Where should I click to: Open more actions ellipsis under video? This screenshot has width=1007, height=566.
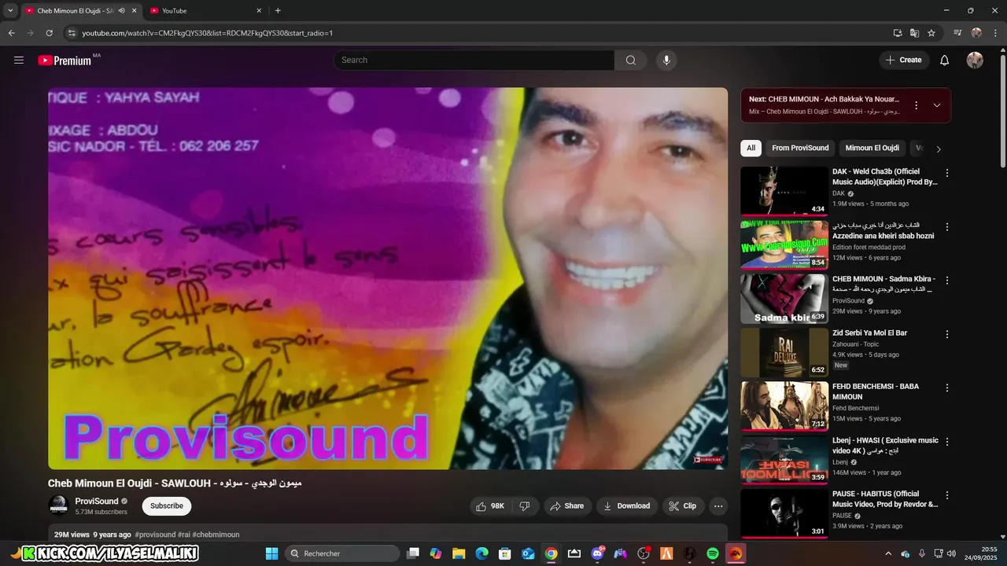pos(718,506)
